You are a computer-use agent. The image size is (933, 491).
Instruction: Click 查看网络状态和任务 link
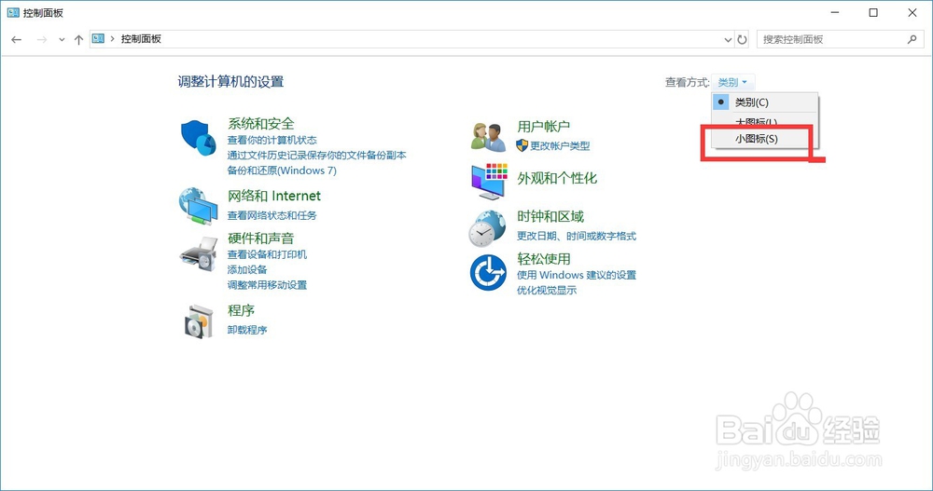click(272, 215)
